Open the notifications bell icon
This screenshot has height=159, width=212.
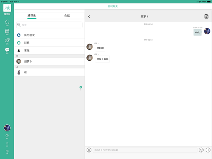7,144
